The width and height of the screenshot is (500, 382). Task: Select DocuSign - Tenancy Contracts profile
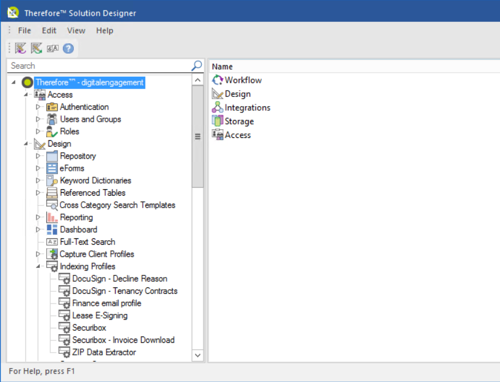(x=125, y=291)
